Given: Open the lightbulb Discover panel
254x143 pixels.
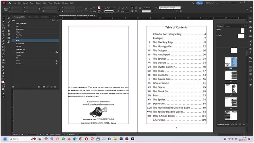Looking at the screenshot, I should pos(193,3).
